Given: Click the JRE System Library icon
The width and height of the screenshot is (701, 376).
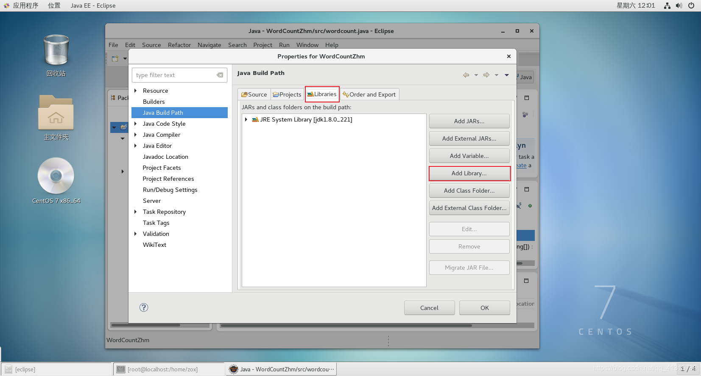Looking at the screenshot, I should tap(255, 120).
